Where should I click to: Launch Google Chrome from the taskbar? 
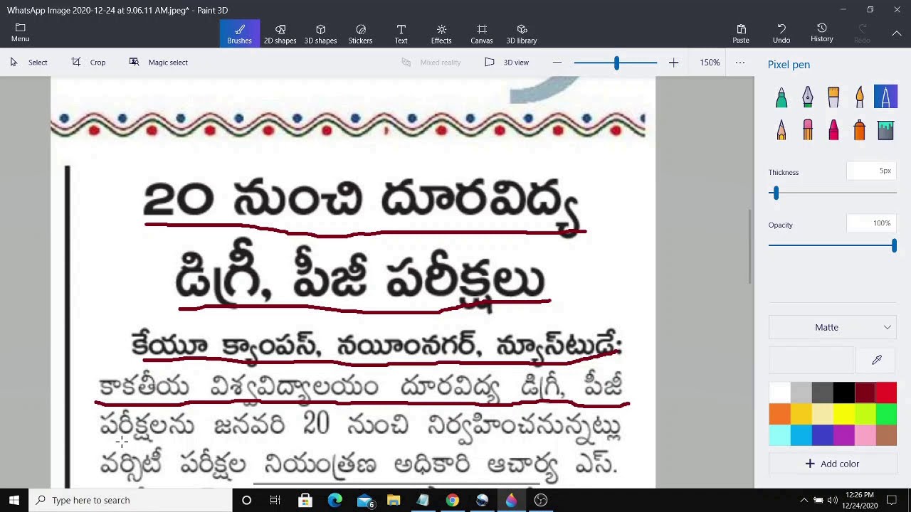452,501
